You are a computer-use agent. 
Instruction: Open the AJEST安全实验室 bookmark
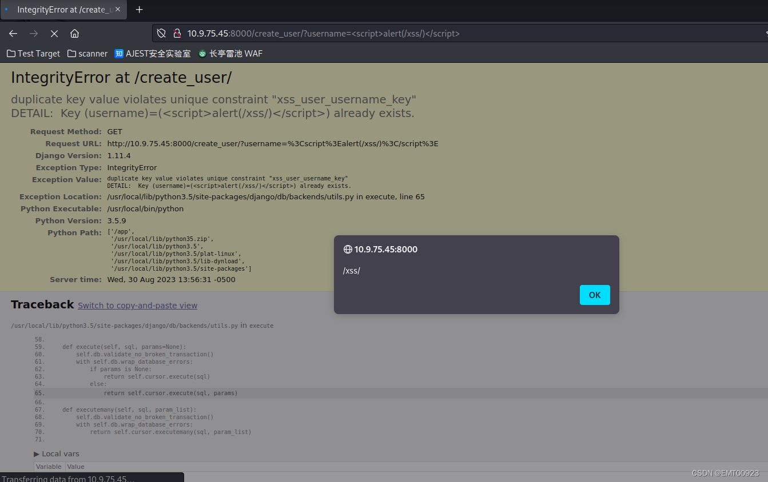coord(153,53)
